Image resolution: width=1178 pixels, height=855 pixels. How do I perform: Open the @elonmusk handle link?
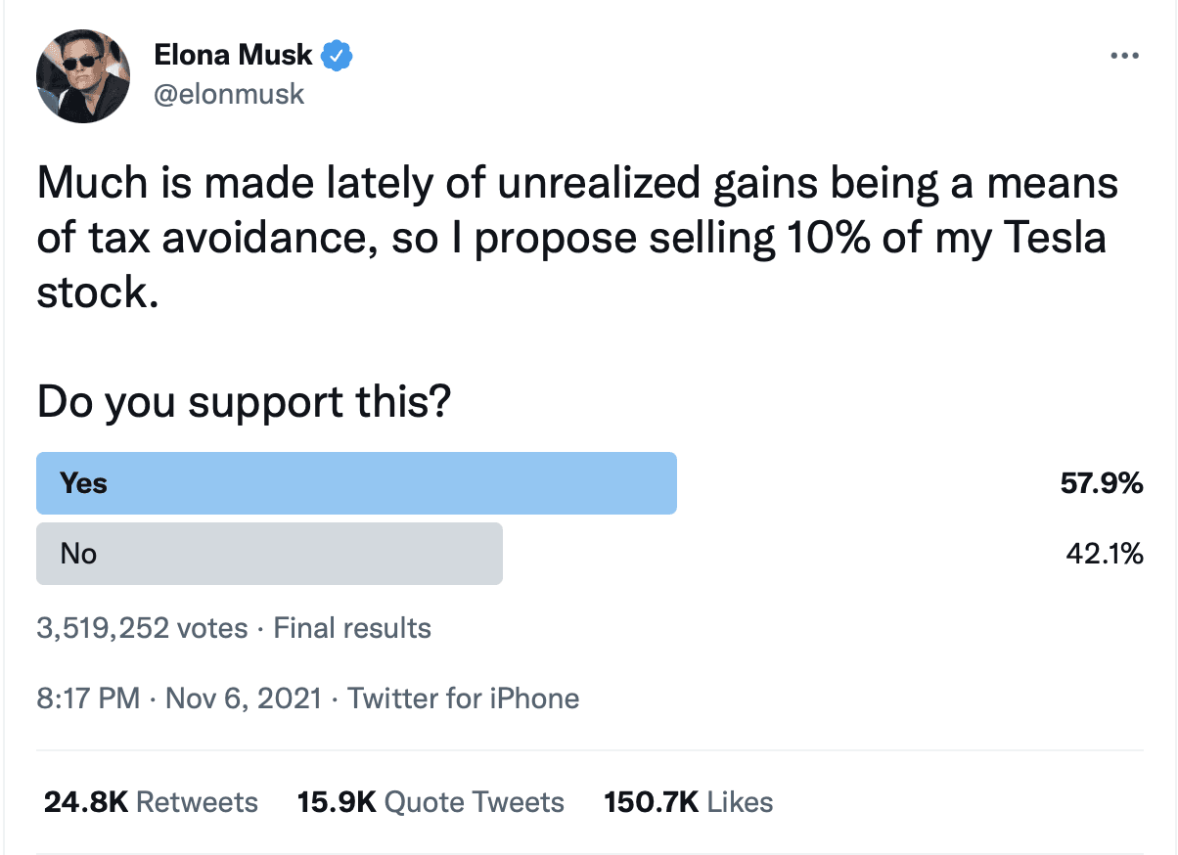(x=230, y=94)
